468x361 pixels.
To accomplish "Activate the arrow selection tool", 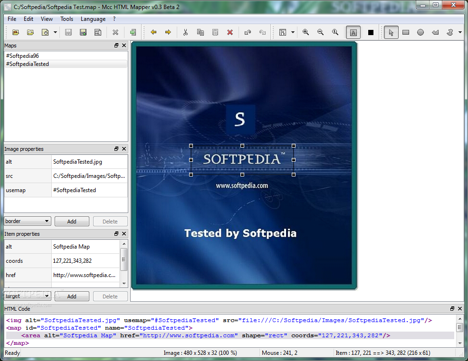I will (x=391, y=32).
